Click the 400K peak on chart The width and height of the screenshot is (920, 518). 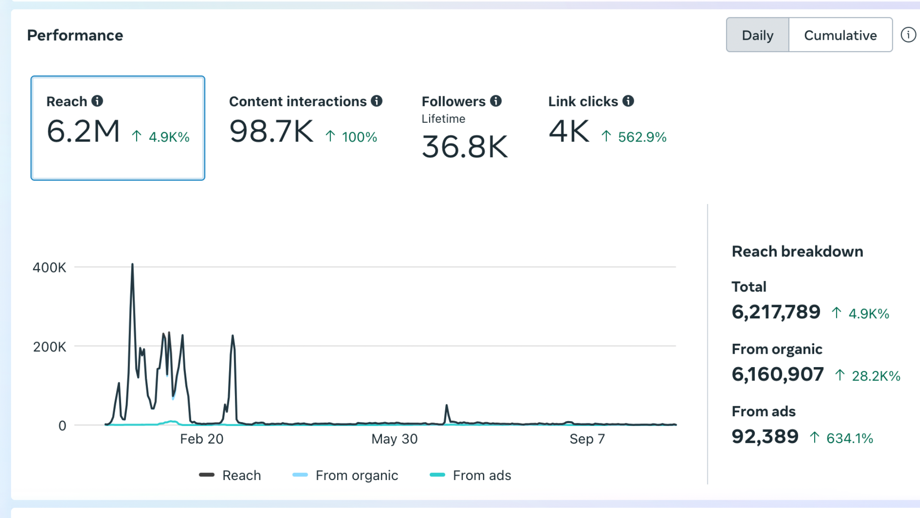[132, 265]
